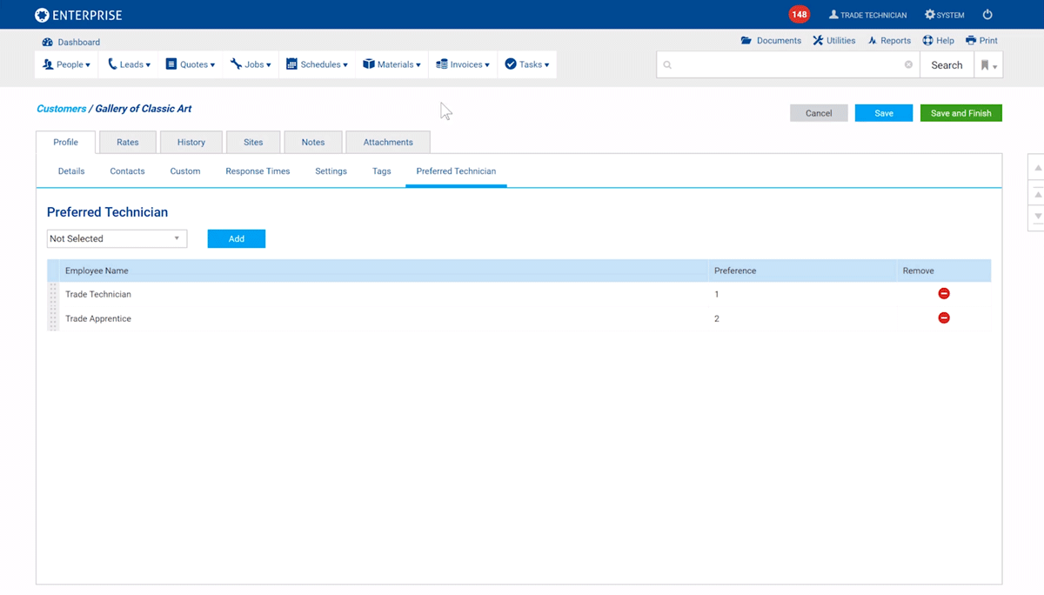Click preference value 1

[x=717, y=294]
